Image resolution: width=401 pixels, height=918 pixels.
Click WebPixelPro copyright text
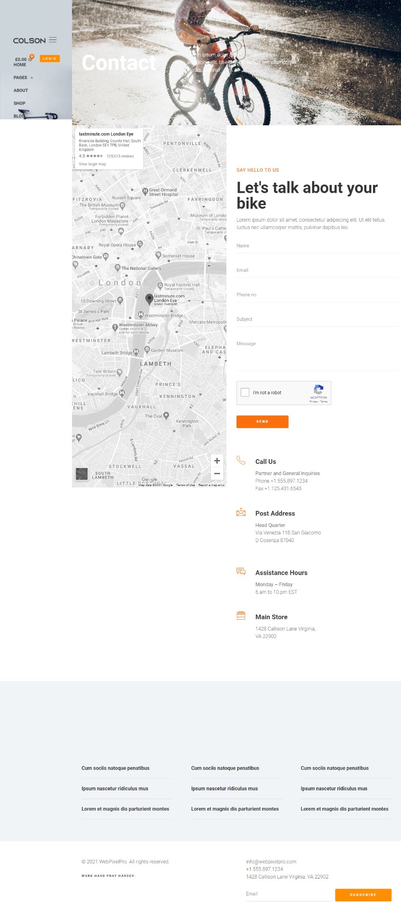click(x=126, y=862)
